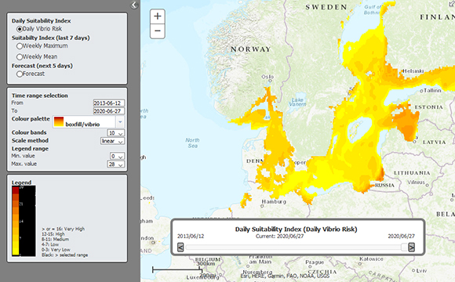Viewport: 455px width, 282px height.
Task: Collapse the left side panel
Action: [x=134, y=5]
